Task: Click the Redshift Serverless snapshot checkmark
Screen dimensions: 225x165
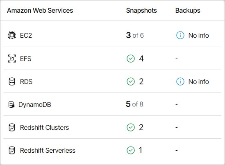Action: (x=131, y=150)
